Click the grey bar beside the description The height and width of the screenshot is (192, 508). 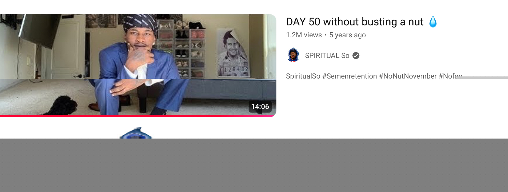coord(482,78)
